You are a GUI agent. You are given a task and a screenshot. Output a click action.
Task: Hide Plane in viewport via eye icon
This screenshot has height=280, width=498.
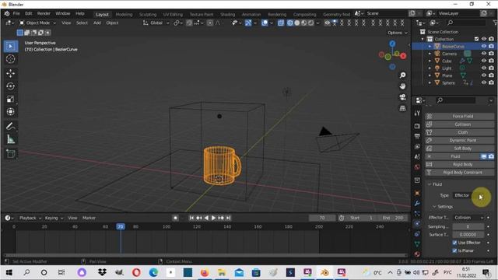tap(484, 75)
